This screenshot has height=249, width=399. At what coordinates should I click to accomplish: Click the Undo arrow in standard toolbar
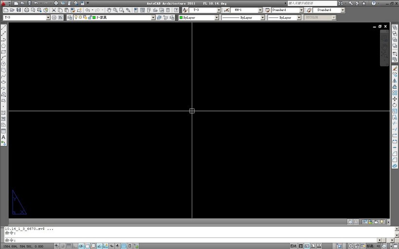point(87,10)
